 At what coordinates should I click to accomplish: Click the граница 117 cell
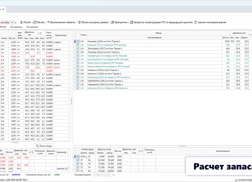click(62, 168)
